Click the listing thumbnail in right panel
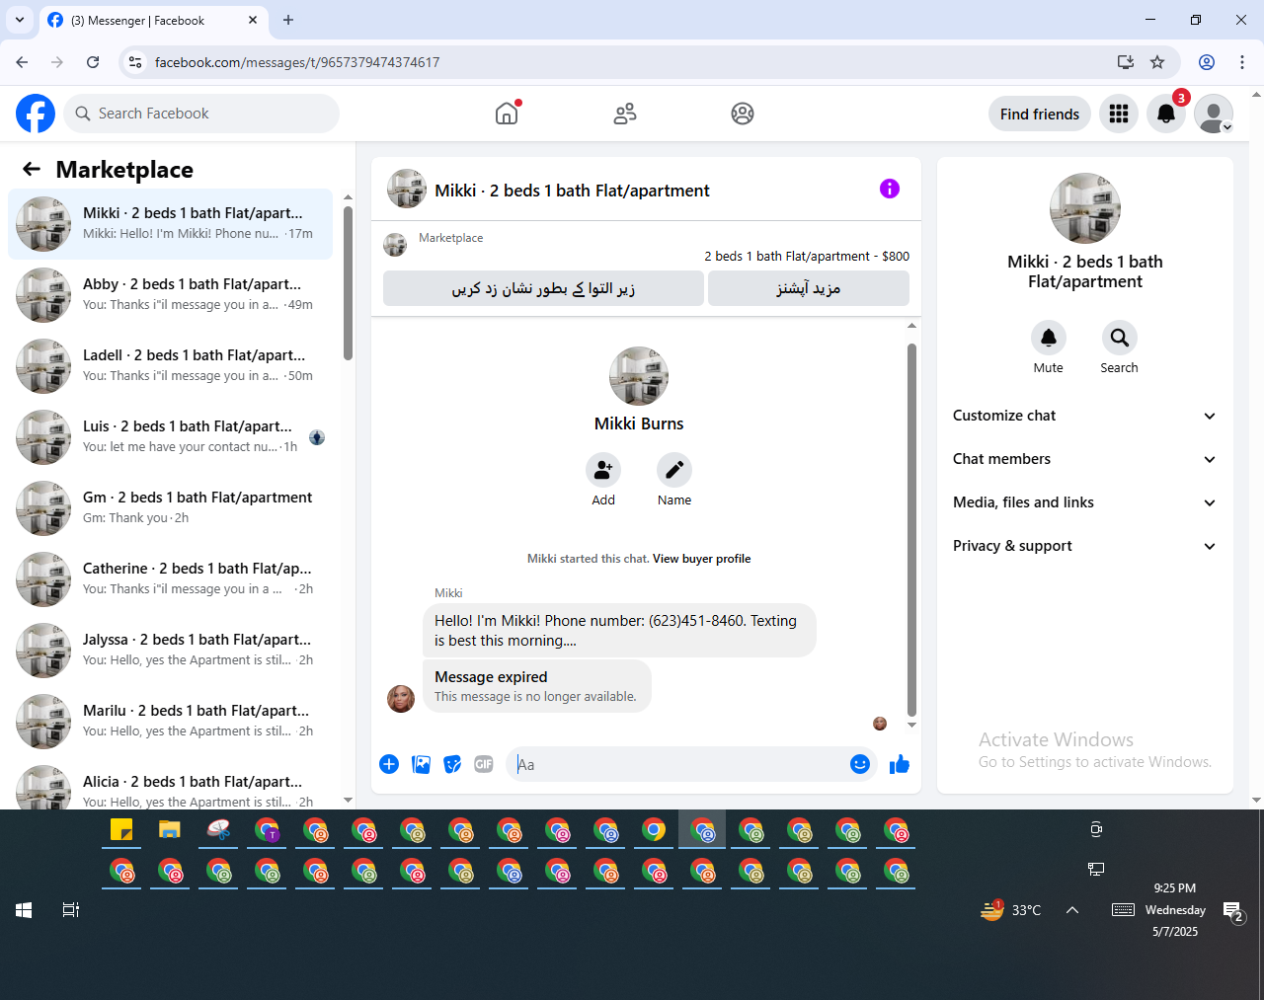This screenshot has width=1264, height=1000. pyautogui.click(x=1085, y=208)
